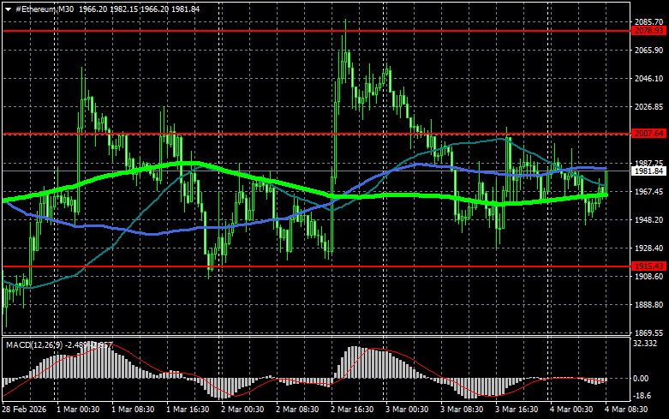The width and height of the screenshot is (669, 419).
Task: Click the 1 Mar 08:30 time label
Action: (133, 410)
